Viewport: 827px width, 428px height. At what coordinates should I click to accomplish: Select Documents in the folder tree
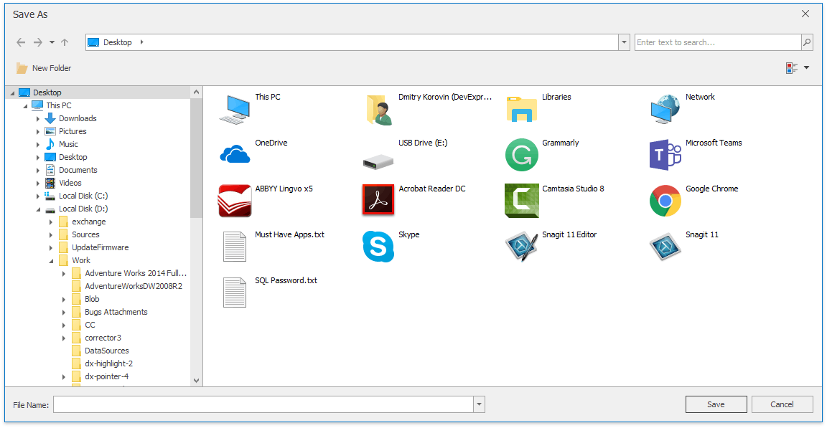point(78,170)
